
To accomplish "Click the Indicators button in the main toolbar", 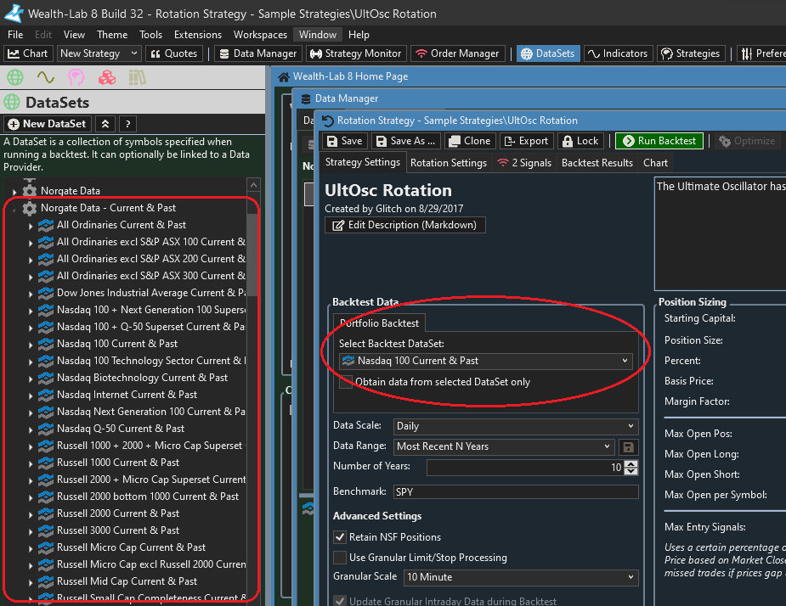I will coord(618,53).
